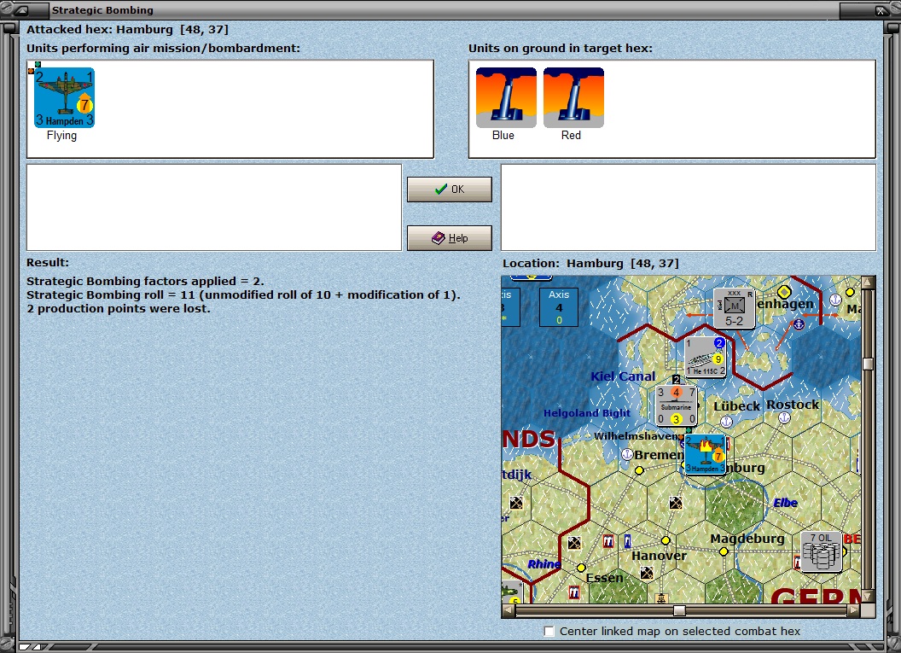The width and height of the screenshot is (901, 653).
Task: Click the Magdeburg city label
Action: click(747, 539)
